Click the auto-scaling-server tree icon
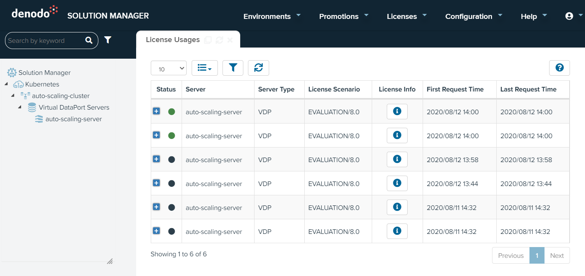This screenshot has height=276, width=585. point(39,119)
